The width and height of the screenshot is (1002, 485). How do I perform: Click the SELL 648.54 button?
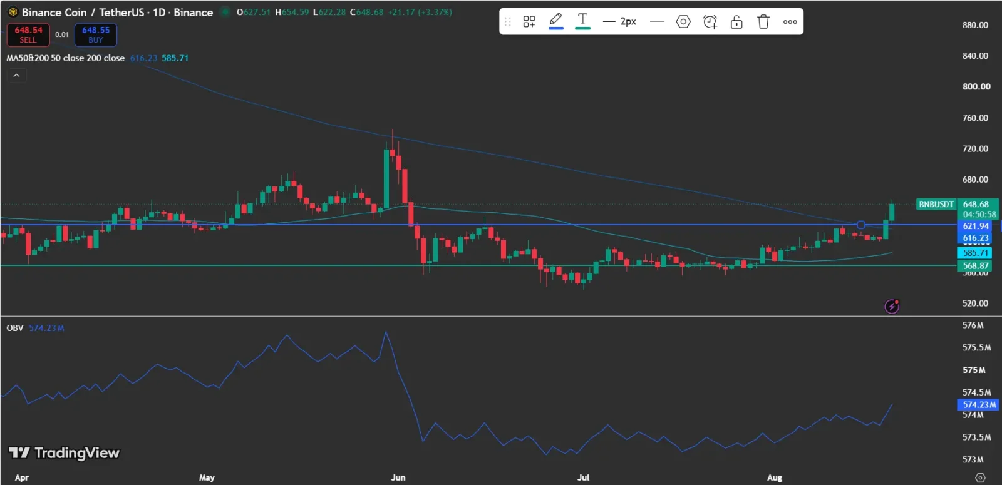tap(28, 35)
